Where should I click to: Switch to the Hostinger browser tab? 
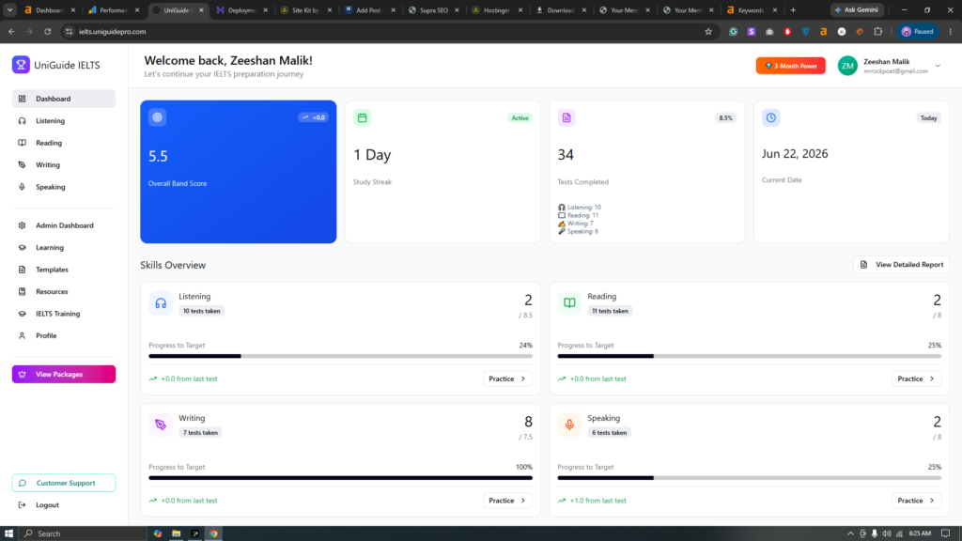pos(496,9)
